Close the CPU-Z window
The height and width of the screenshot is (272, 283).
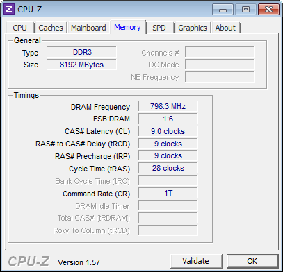pyautogui.click(x=268, y=10)
